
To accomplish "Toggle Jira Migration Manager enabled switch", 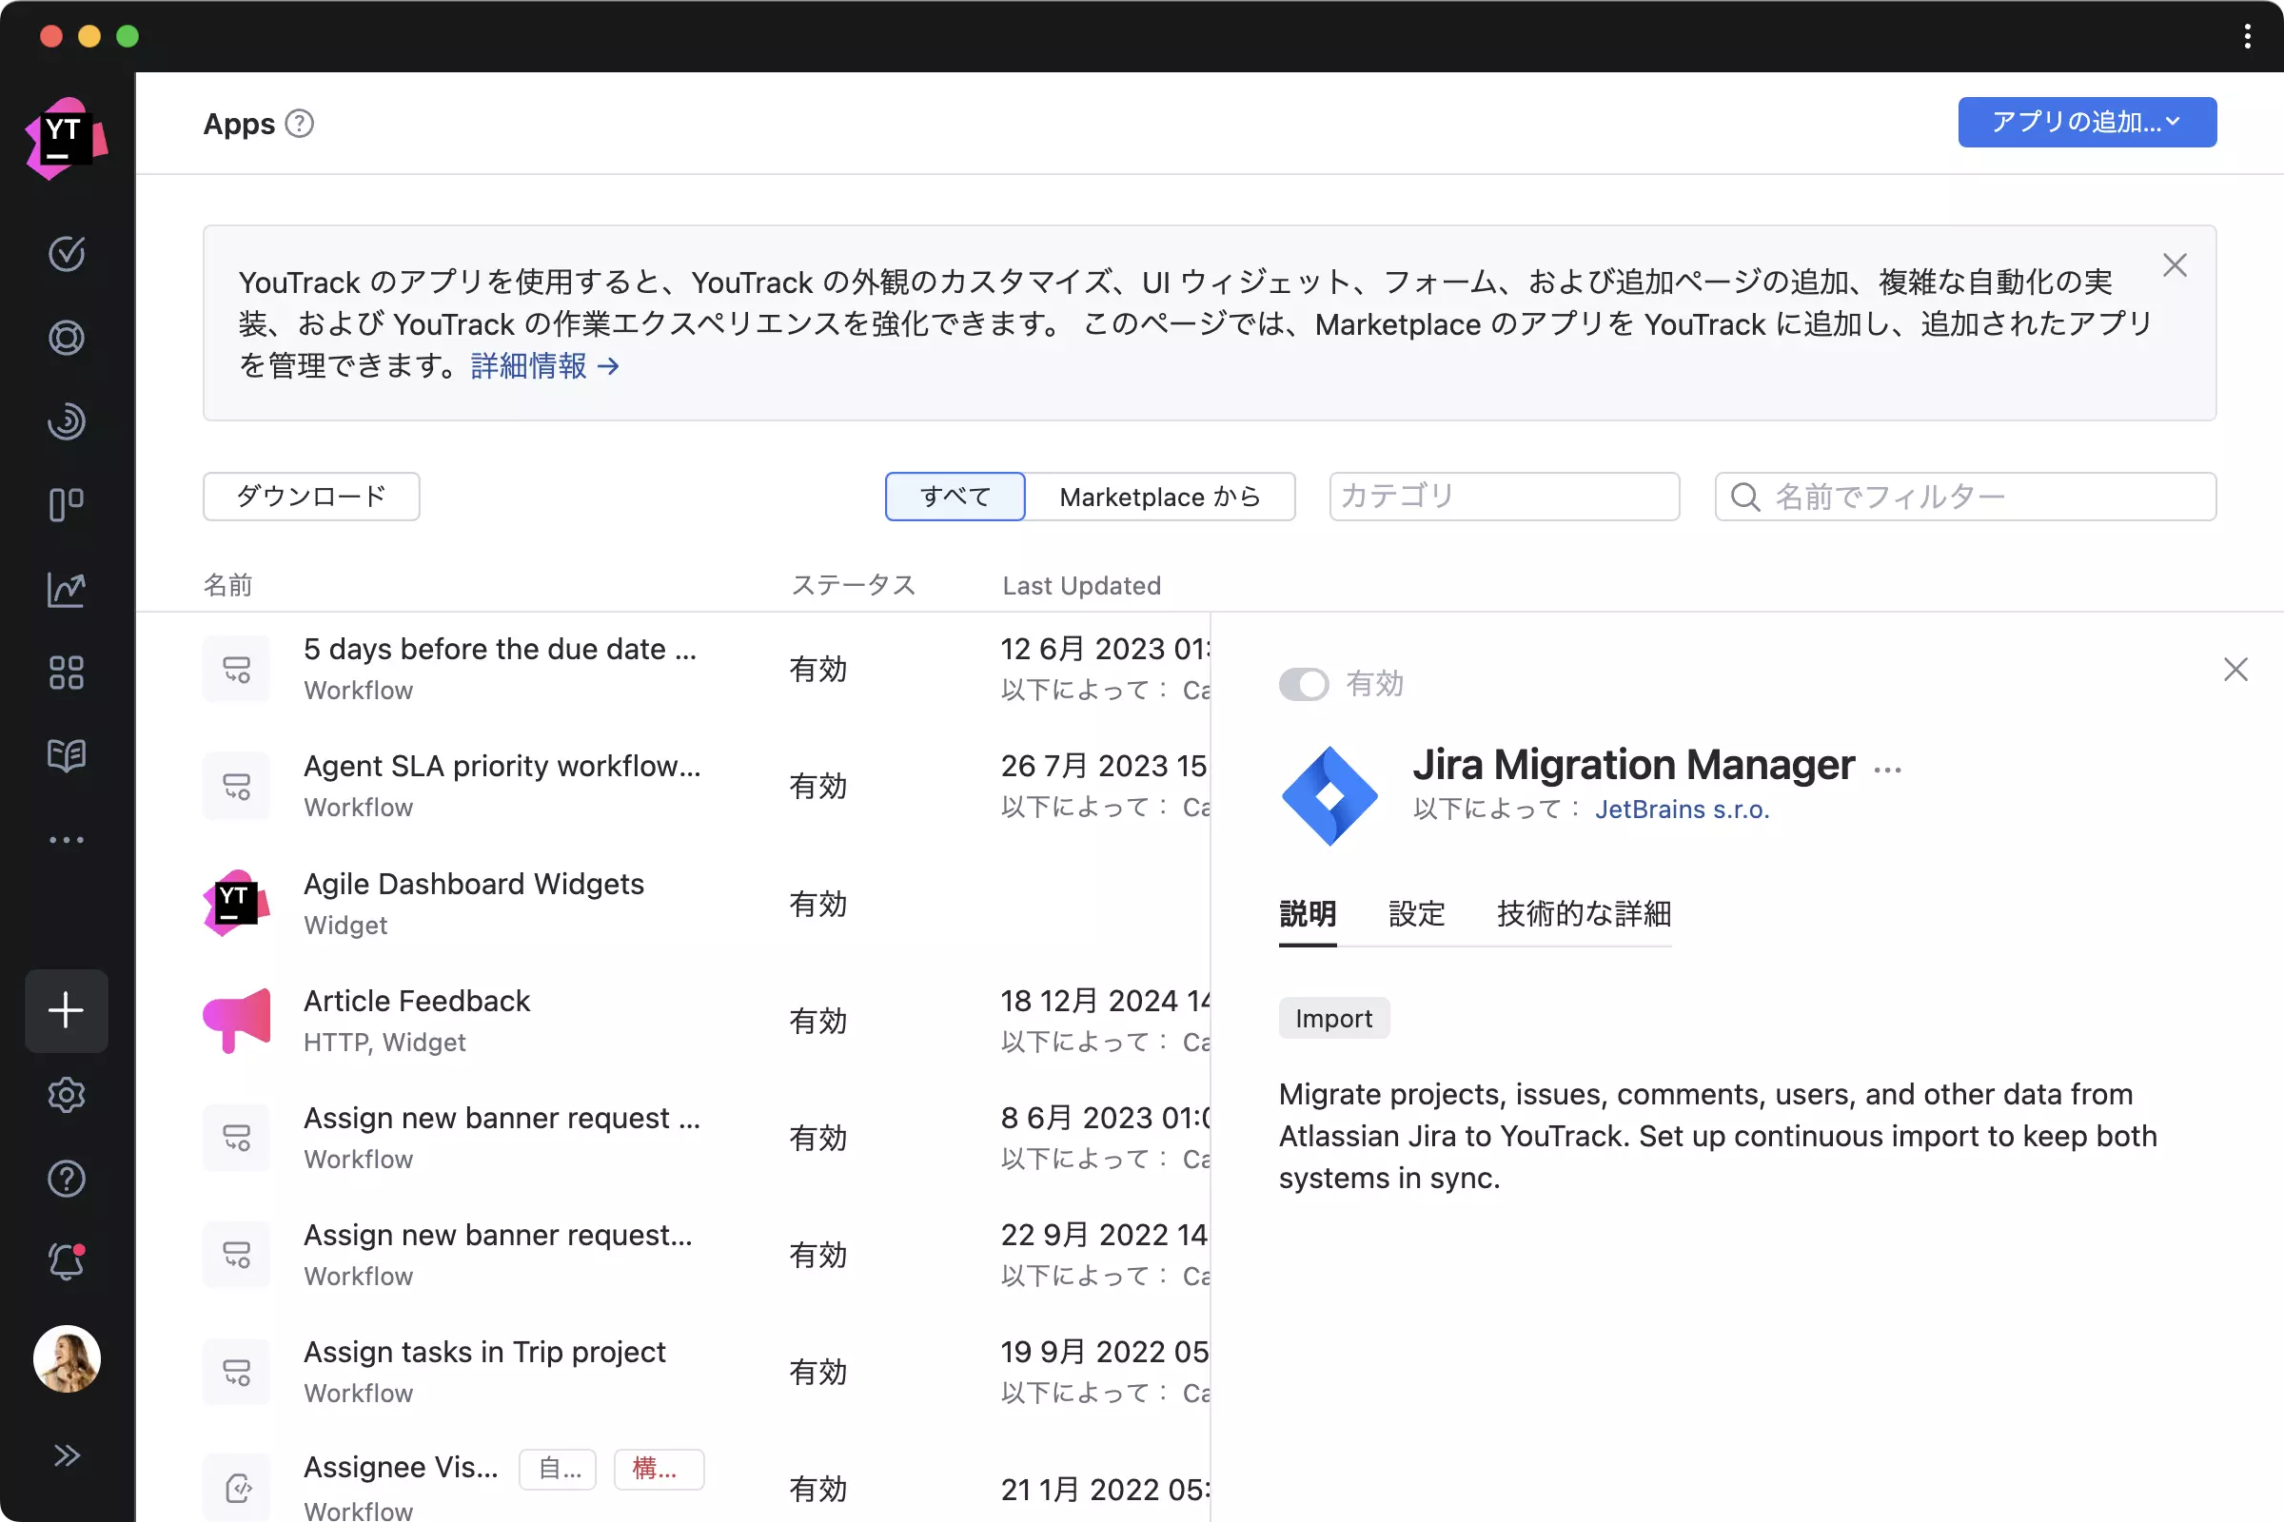I will [x=1303, y=684].
